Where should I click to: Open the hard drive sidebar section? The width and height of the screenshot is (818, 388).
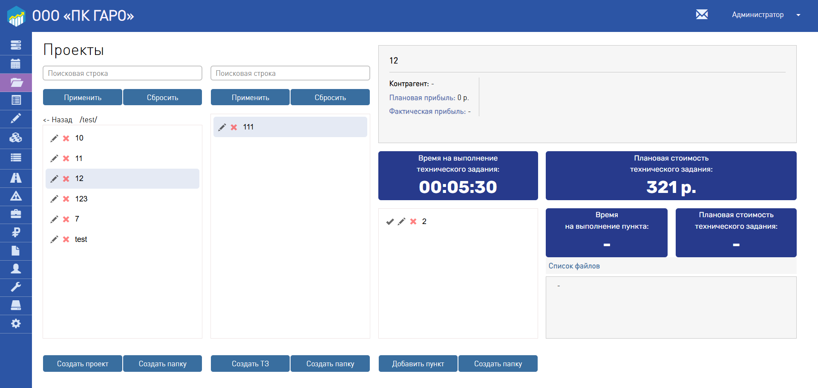pyautogui.click(x=16, y=305)
